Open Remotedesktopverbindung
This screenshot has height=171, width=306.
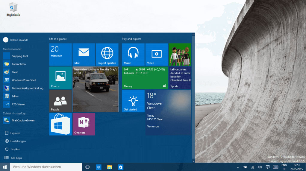point(23,88)
